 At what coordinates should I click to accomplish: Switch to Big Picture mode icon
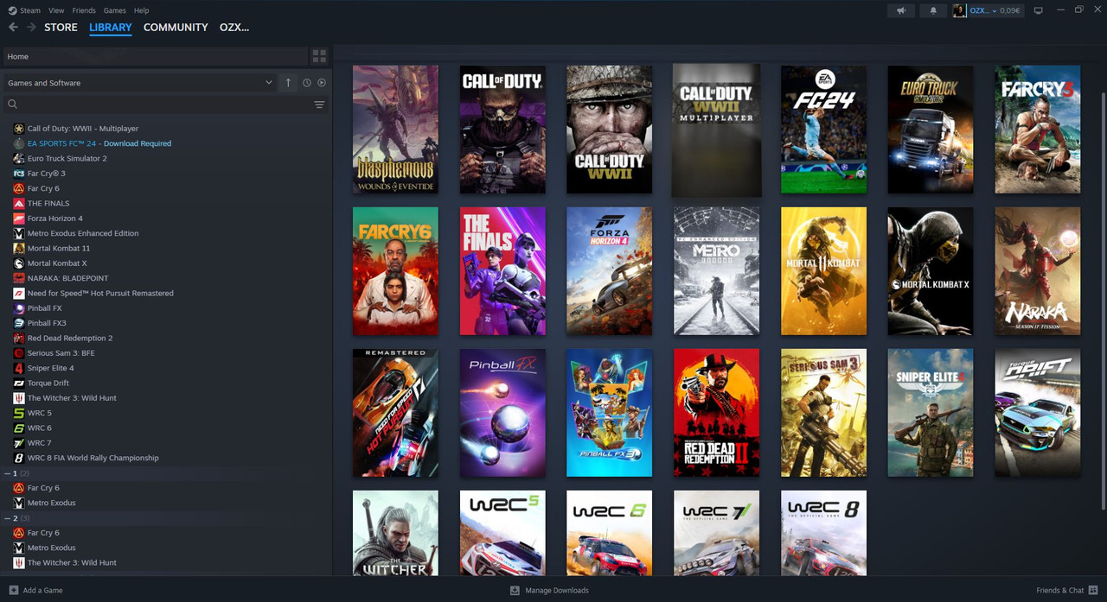pyautogui.click(x=1039, y=10)
